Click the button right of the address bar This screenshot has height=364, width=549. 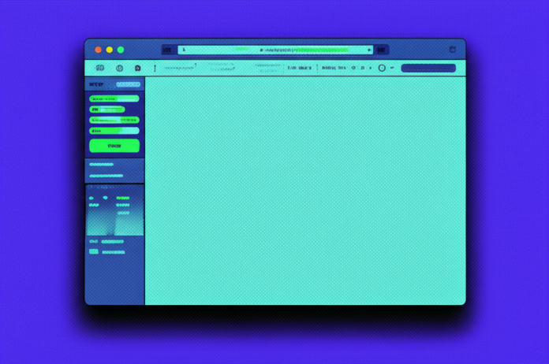[x=381, y=50]
